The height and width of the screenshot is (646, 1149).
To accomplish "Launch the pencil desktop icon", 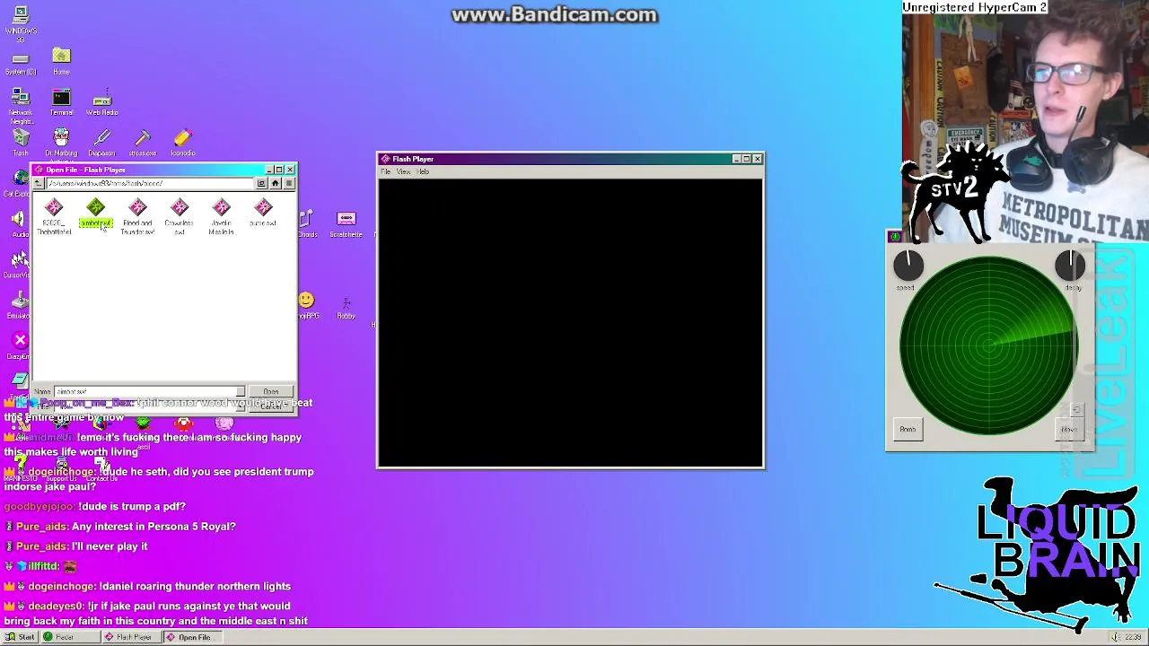I will pyautogui.click(x=183, y=142).
